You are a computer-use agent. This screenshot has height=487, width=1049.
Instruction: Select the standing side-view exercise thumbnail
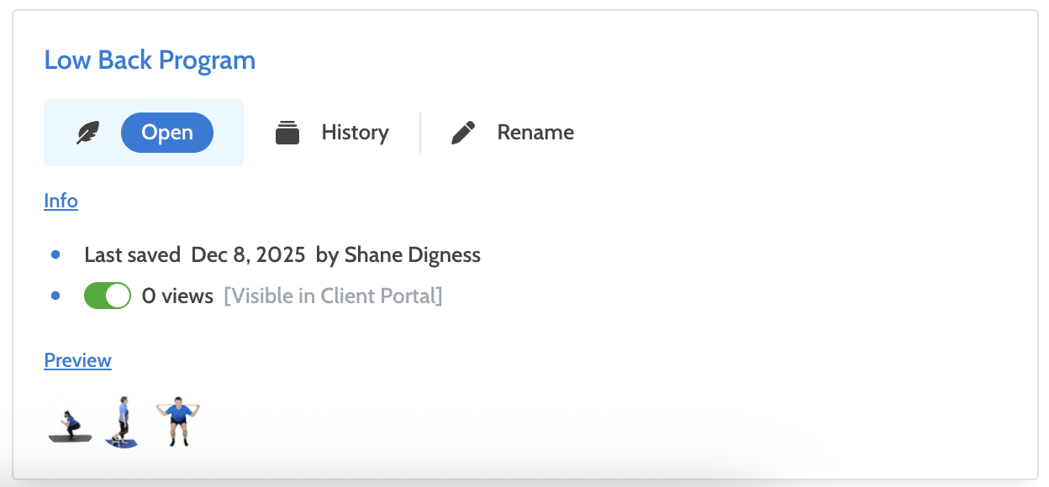pos(123,422)
